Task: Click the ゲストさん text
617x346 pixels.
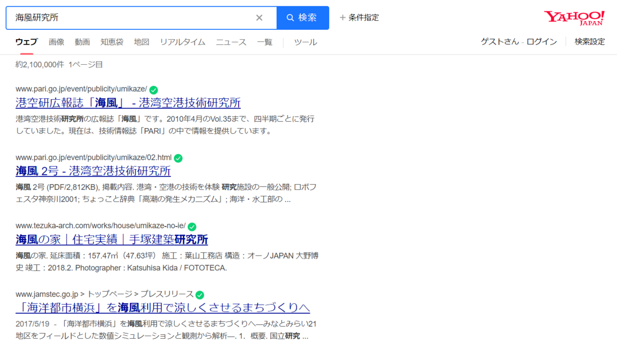Action: point(500,42)
